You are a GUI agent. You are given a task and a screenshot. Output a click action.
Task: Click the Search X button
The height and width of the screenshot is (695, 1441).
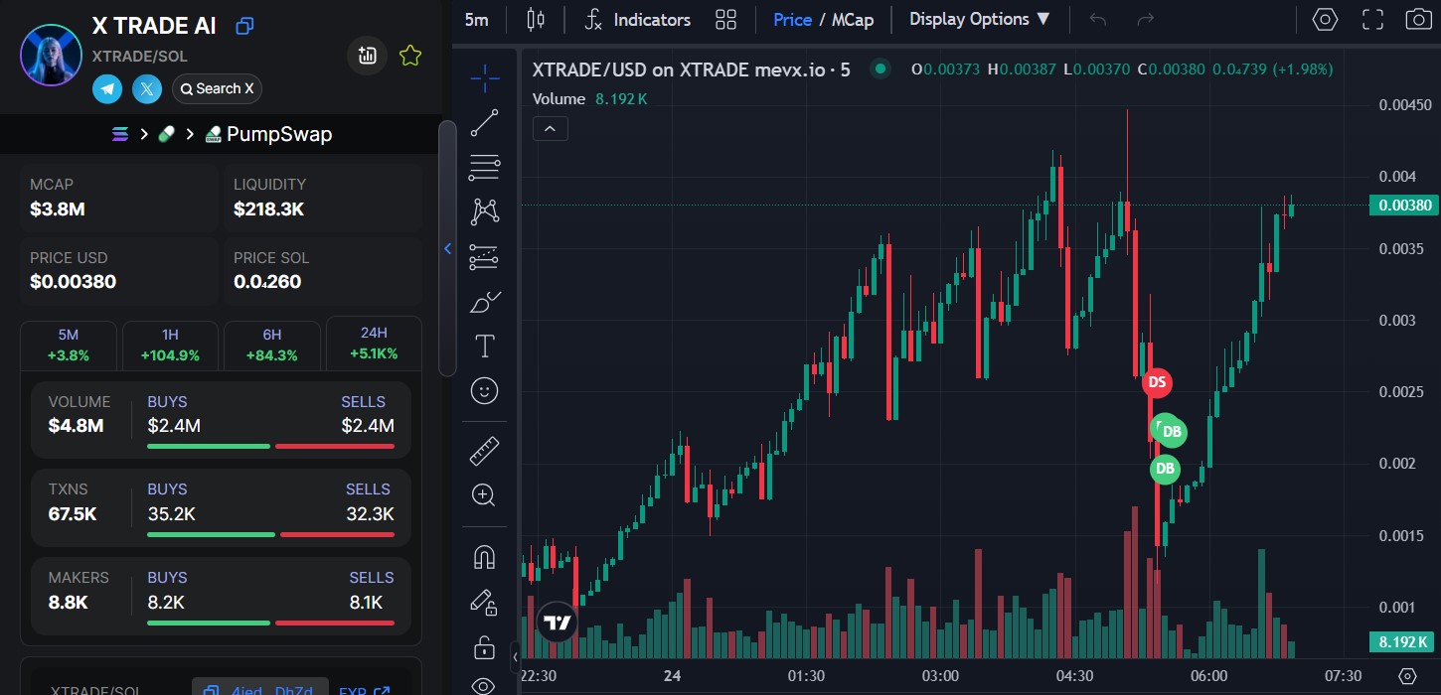tap(217, 88)
